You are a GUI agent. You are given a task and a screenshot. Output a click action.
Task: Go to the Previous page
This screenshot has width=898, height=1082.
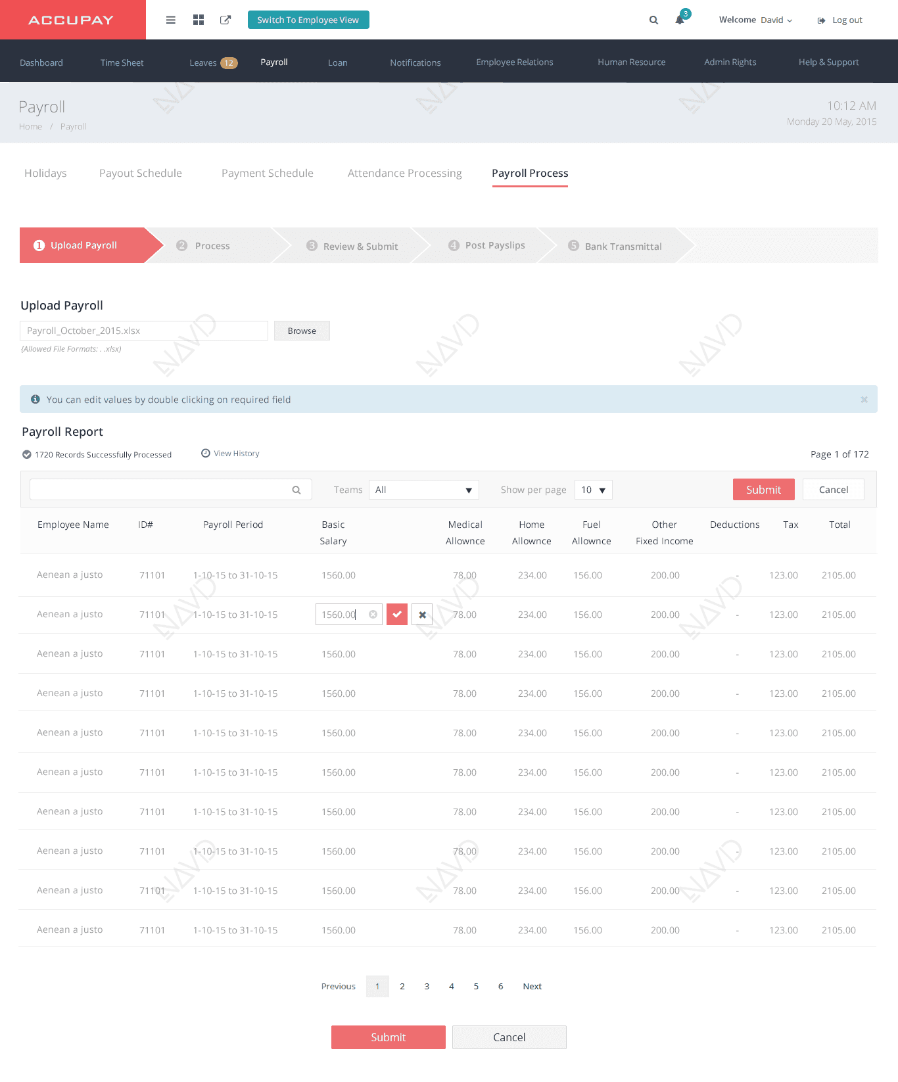click(338, 986)
